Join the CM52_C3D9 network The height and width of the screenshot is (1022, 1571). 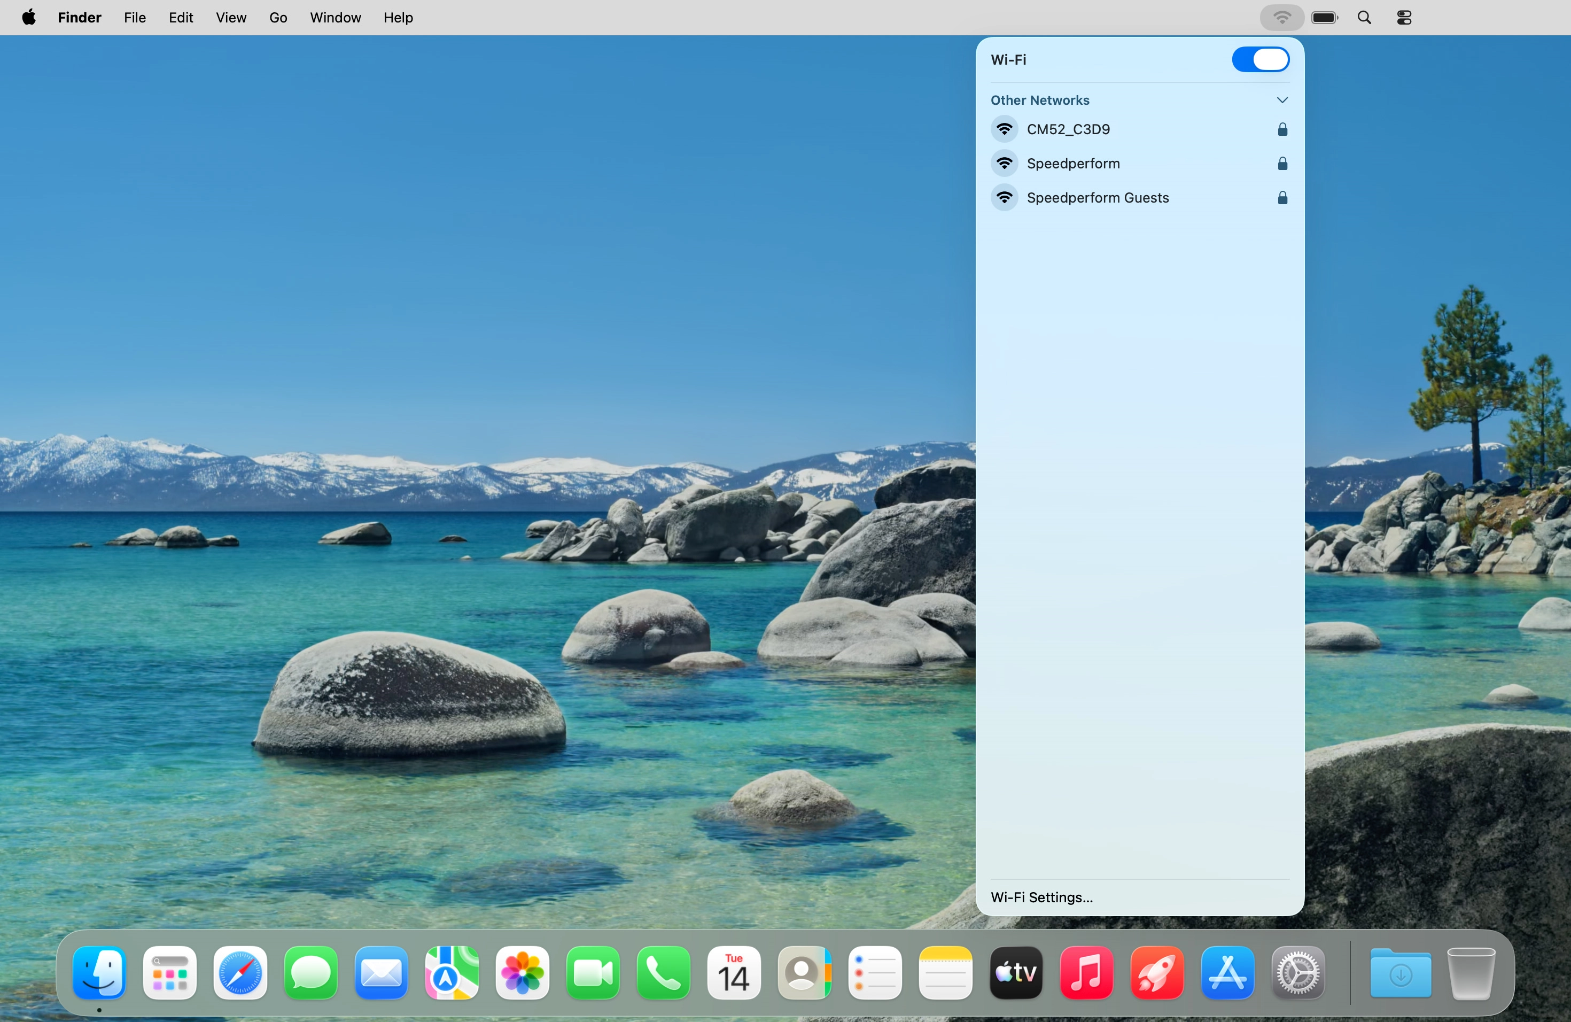(1067, 129)
